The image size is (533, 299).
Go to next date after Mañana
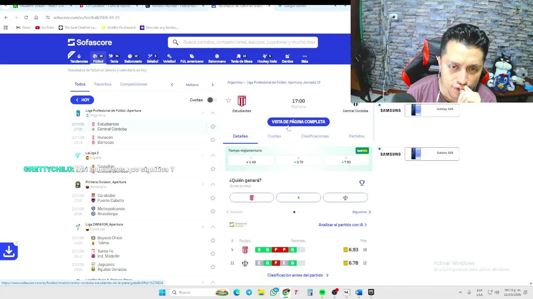point(212,85)
